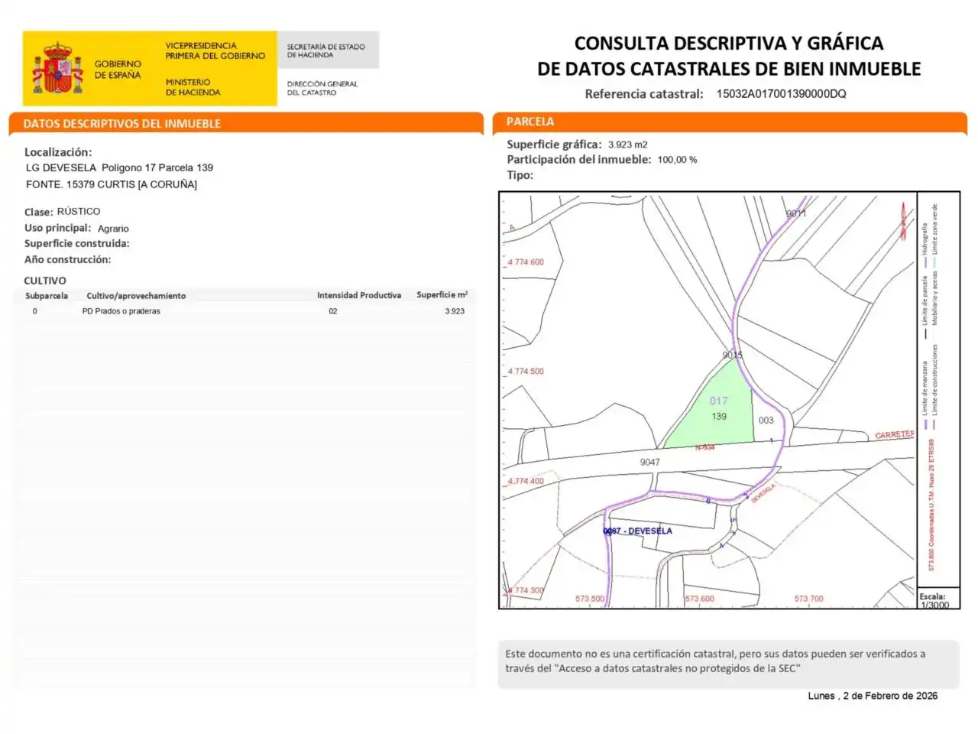Select the green parcel 139 on map

click(715, 409)
